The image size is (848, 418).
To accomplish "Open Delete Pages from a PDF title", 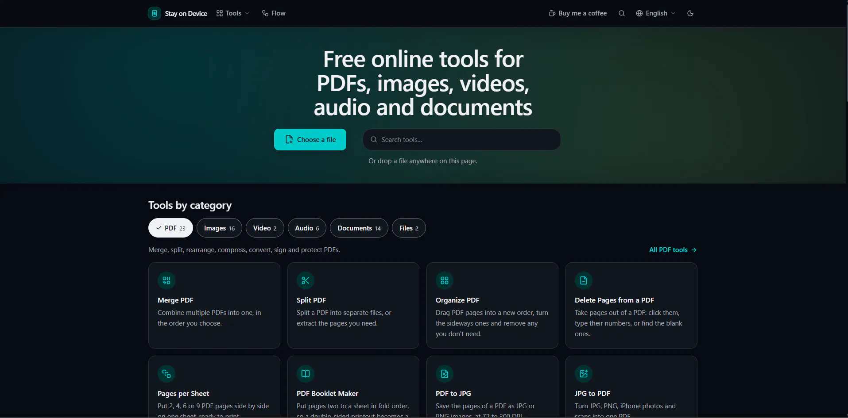I will pos(614,300).
